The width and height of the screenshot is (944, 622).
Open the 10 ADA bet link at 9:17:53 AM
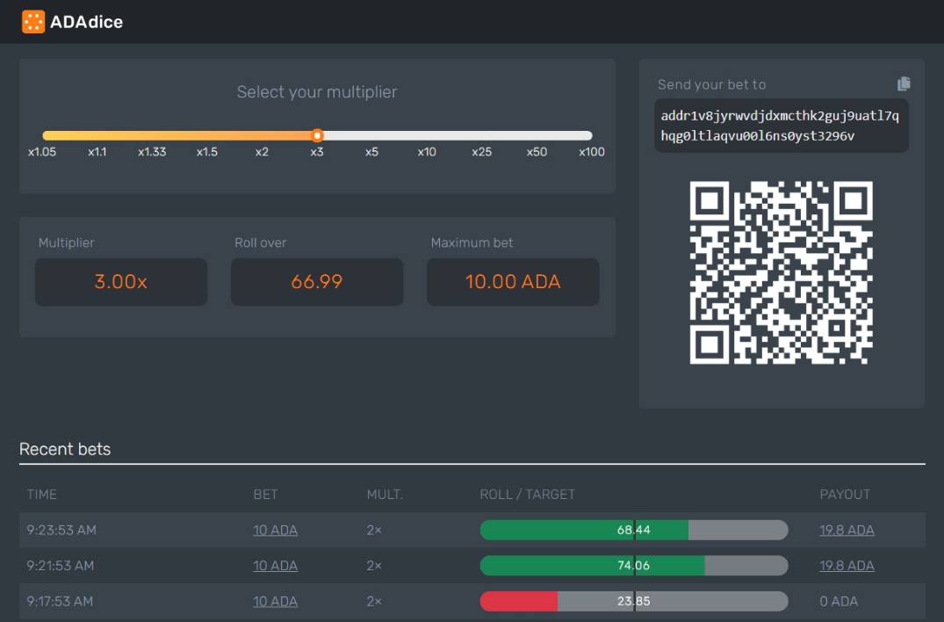[275, 601]
